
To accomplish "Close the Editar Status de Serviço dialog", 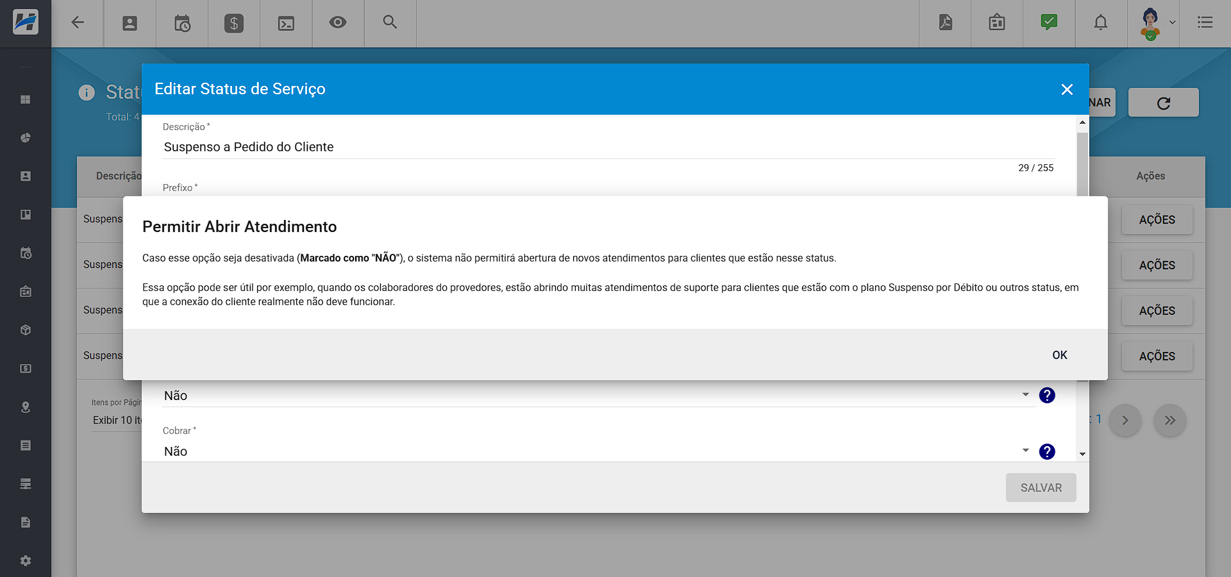I will coord(1067,90).
